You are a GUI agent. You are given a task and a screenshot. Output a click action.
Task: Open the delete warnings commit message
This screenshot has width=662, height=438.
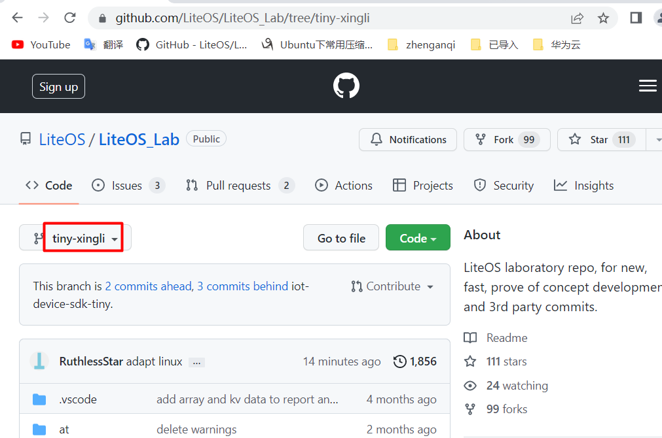click(x=196, y=430)
